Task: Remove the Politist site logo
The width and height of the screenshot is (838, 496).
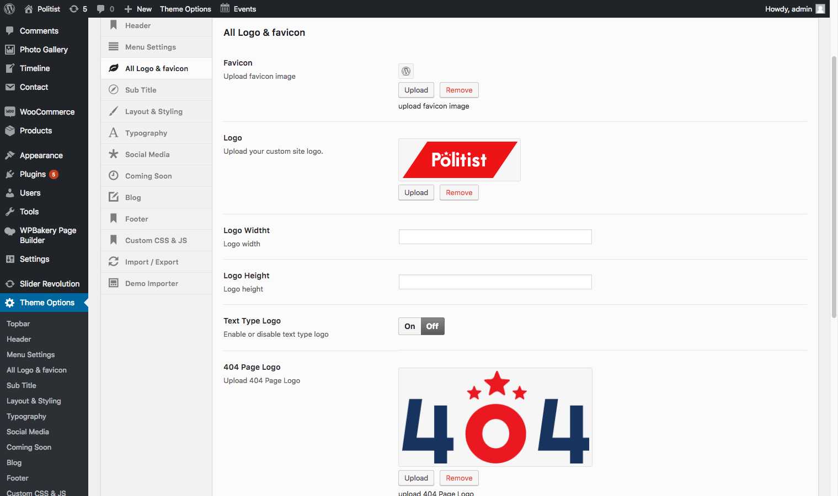Action: 459,192
